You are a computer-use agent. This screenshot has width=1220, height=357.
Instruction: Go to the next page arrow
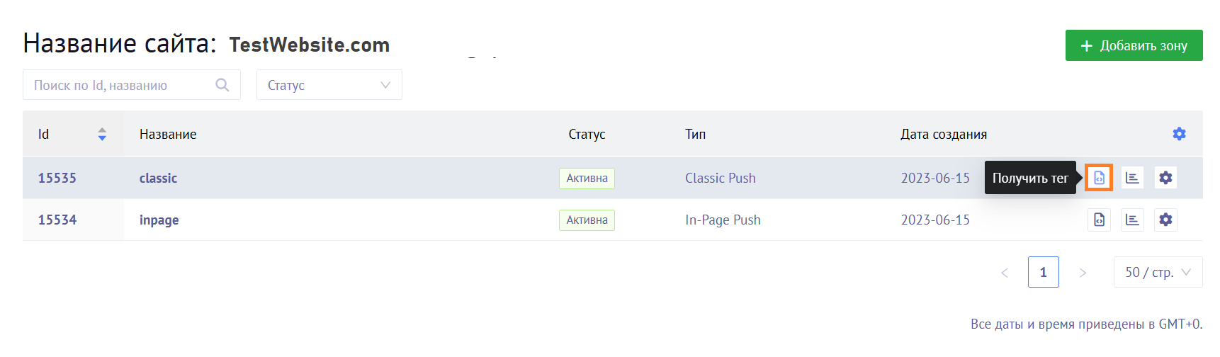(1082, 273)
